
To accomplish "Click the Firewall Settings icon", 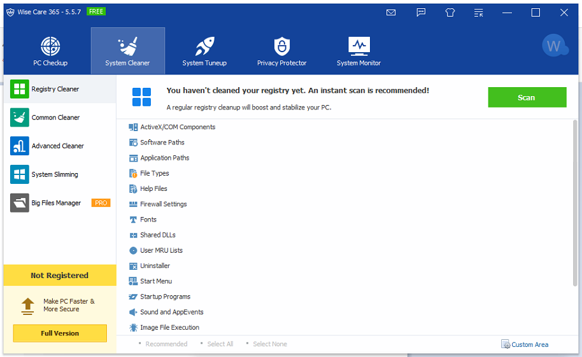I will point(133,204).
